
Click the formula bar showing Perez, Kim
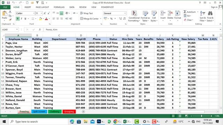point(132,30)
